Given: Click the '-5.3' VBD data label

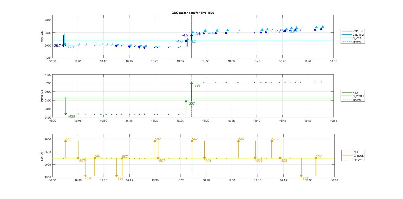Looking at the screenshot, I should (193, 42).
